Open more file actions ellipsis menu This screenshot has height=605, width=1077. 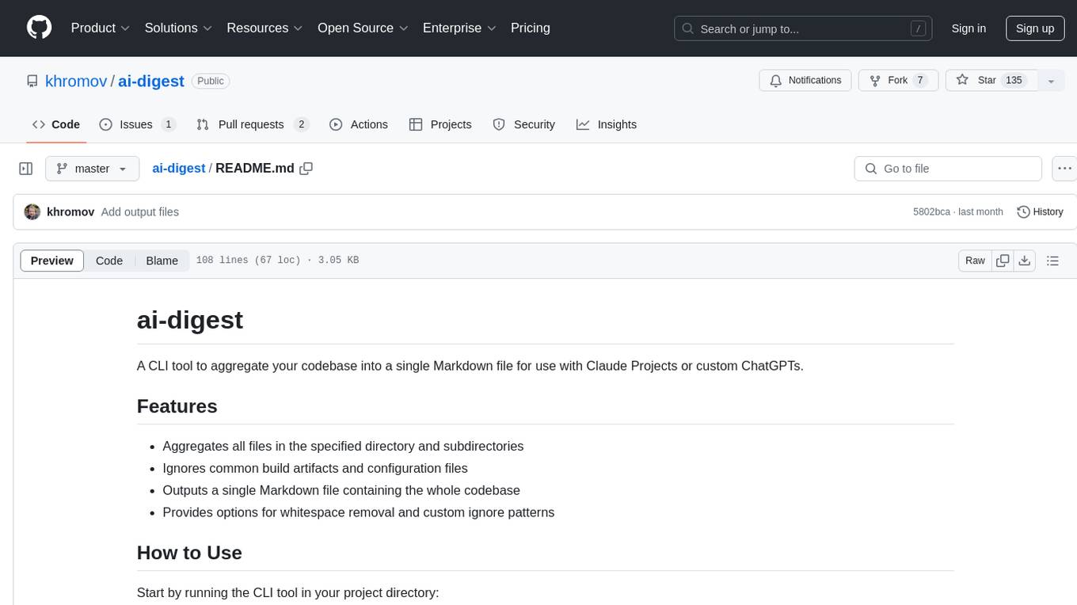click(x=1064, y=169)
